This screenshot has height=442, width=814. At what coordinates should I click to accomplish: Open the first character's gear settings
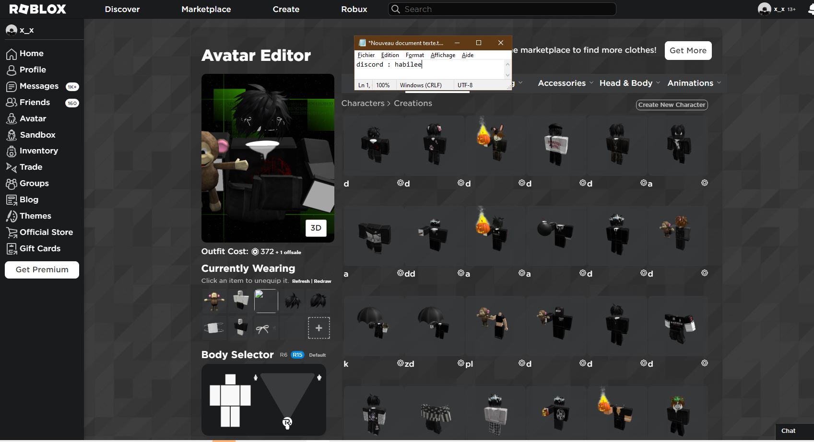tap(401, 183)
